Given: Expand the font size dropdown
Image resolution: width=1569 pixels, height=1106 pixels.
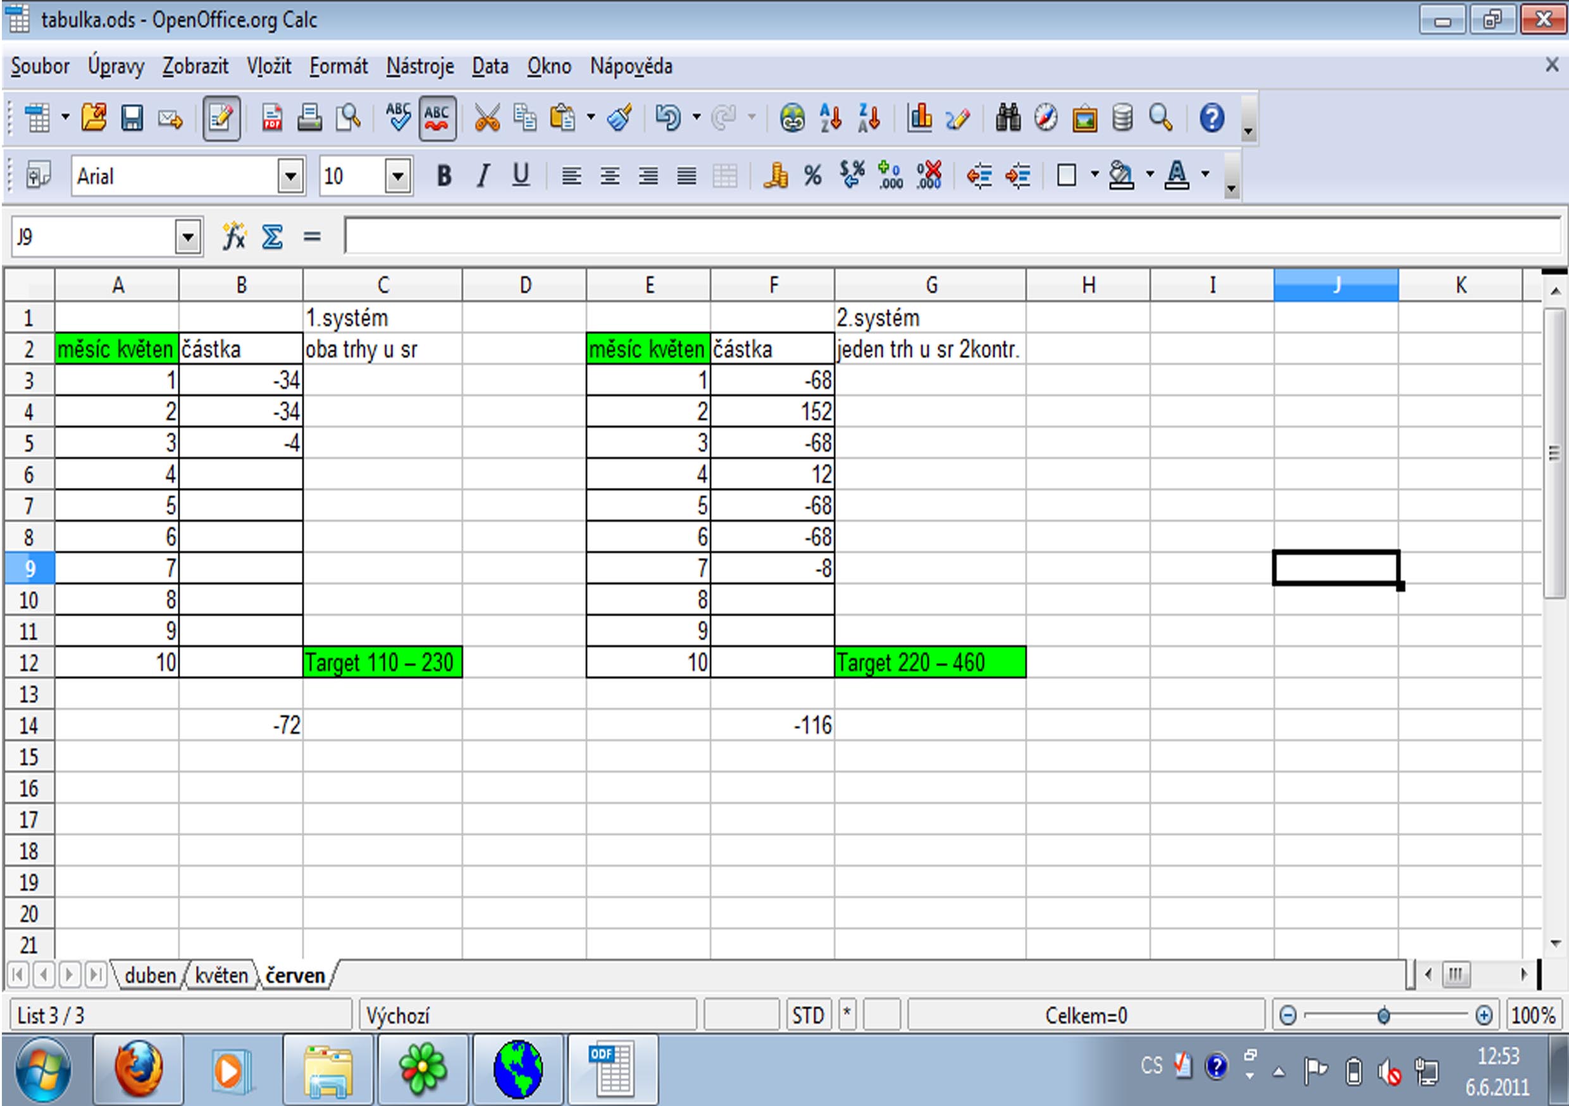Looking at the screenshot, I should point(399,177).
